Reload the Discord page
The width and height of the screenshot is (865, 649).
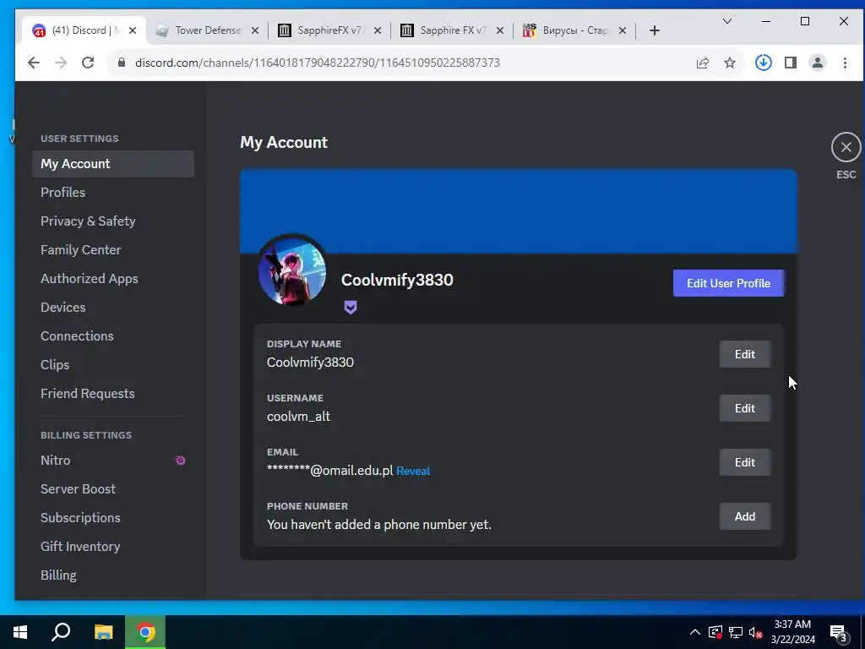[88, 63]
